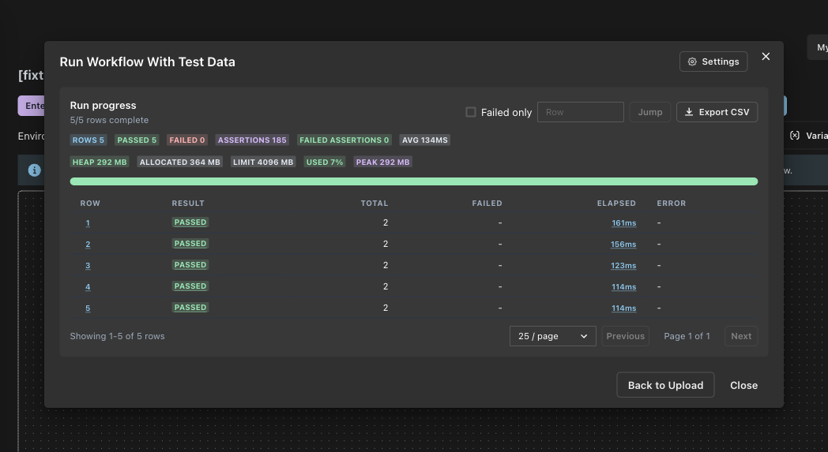Viewport: 828px width, 452px height.
Task: Open row 3 link
Action: pyautogui.click(x=88, y=265)
